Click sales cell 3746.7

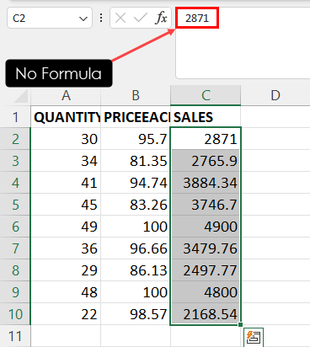click(x=206, y=205)
